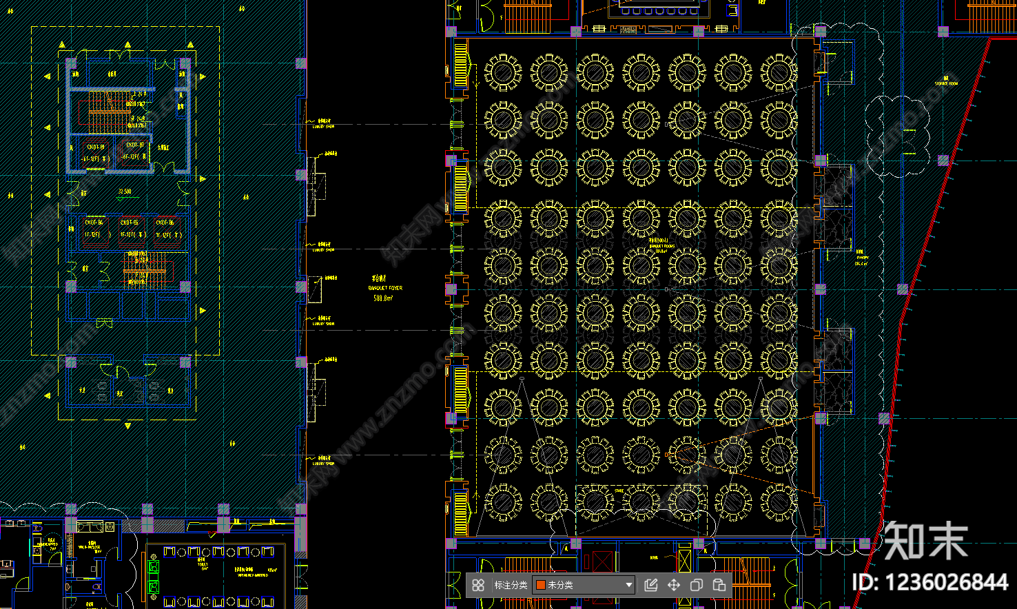The height and width of the screenshot is (609, 1017).
Task: Select the move (four-arrow) tool icon
Action: point(673,585)
